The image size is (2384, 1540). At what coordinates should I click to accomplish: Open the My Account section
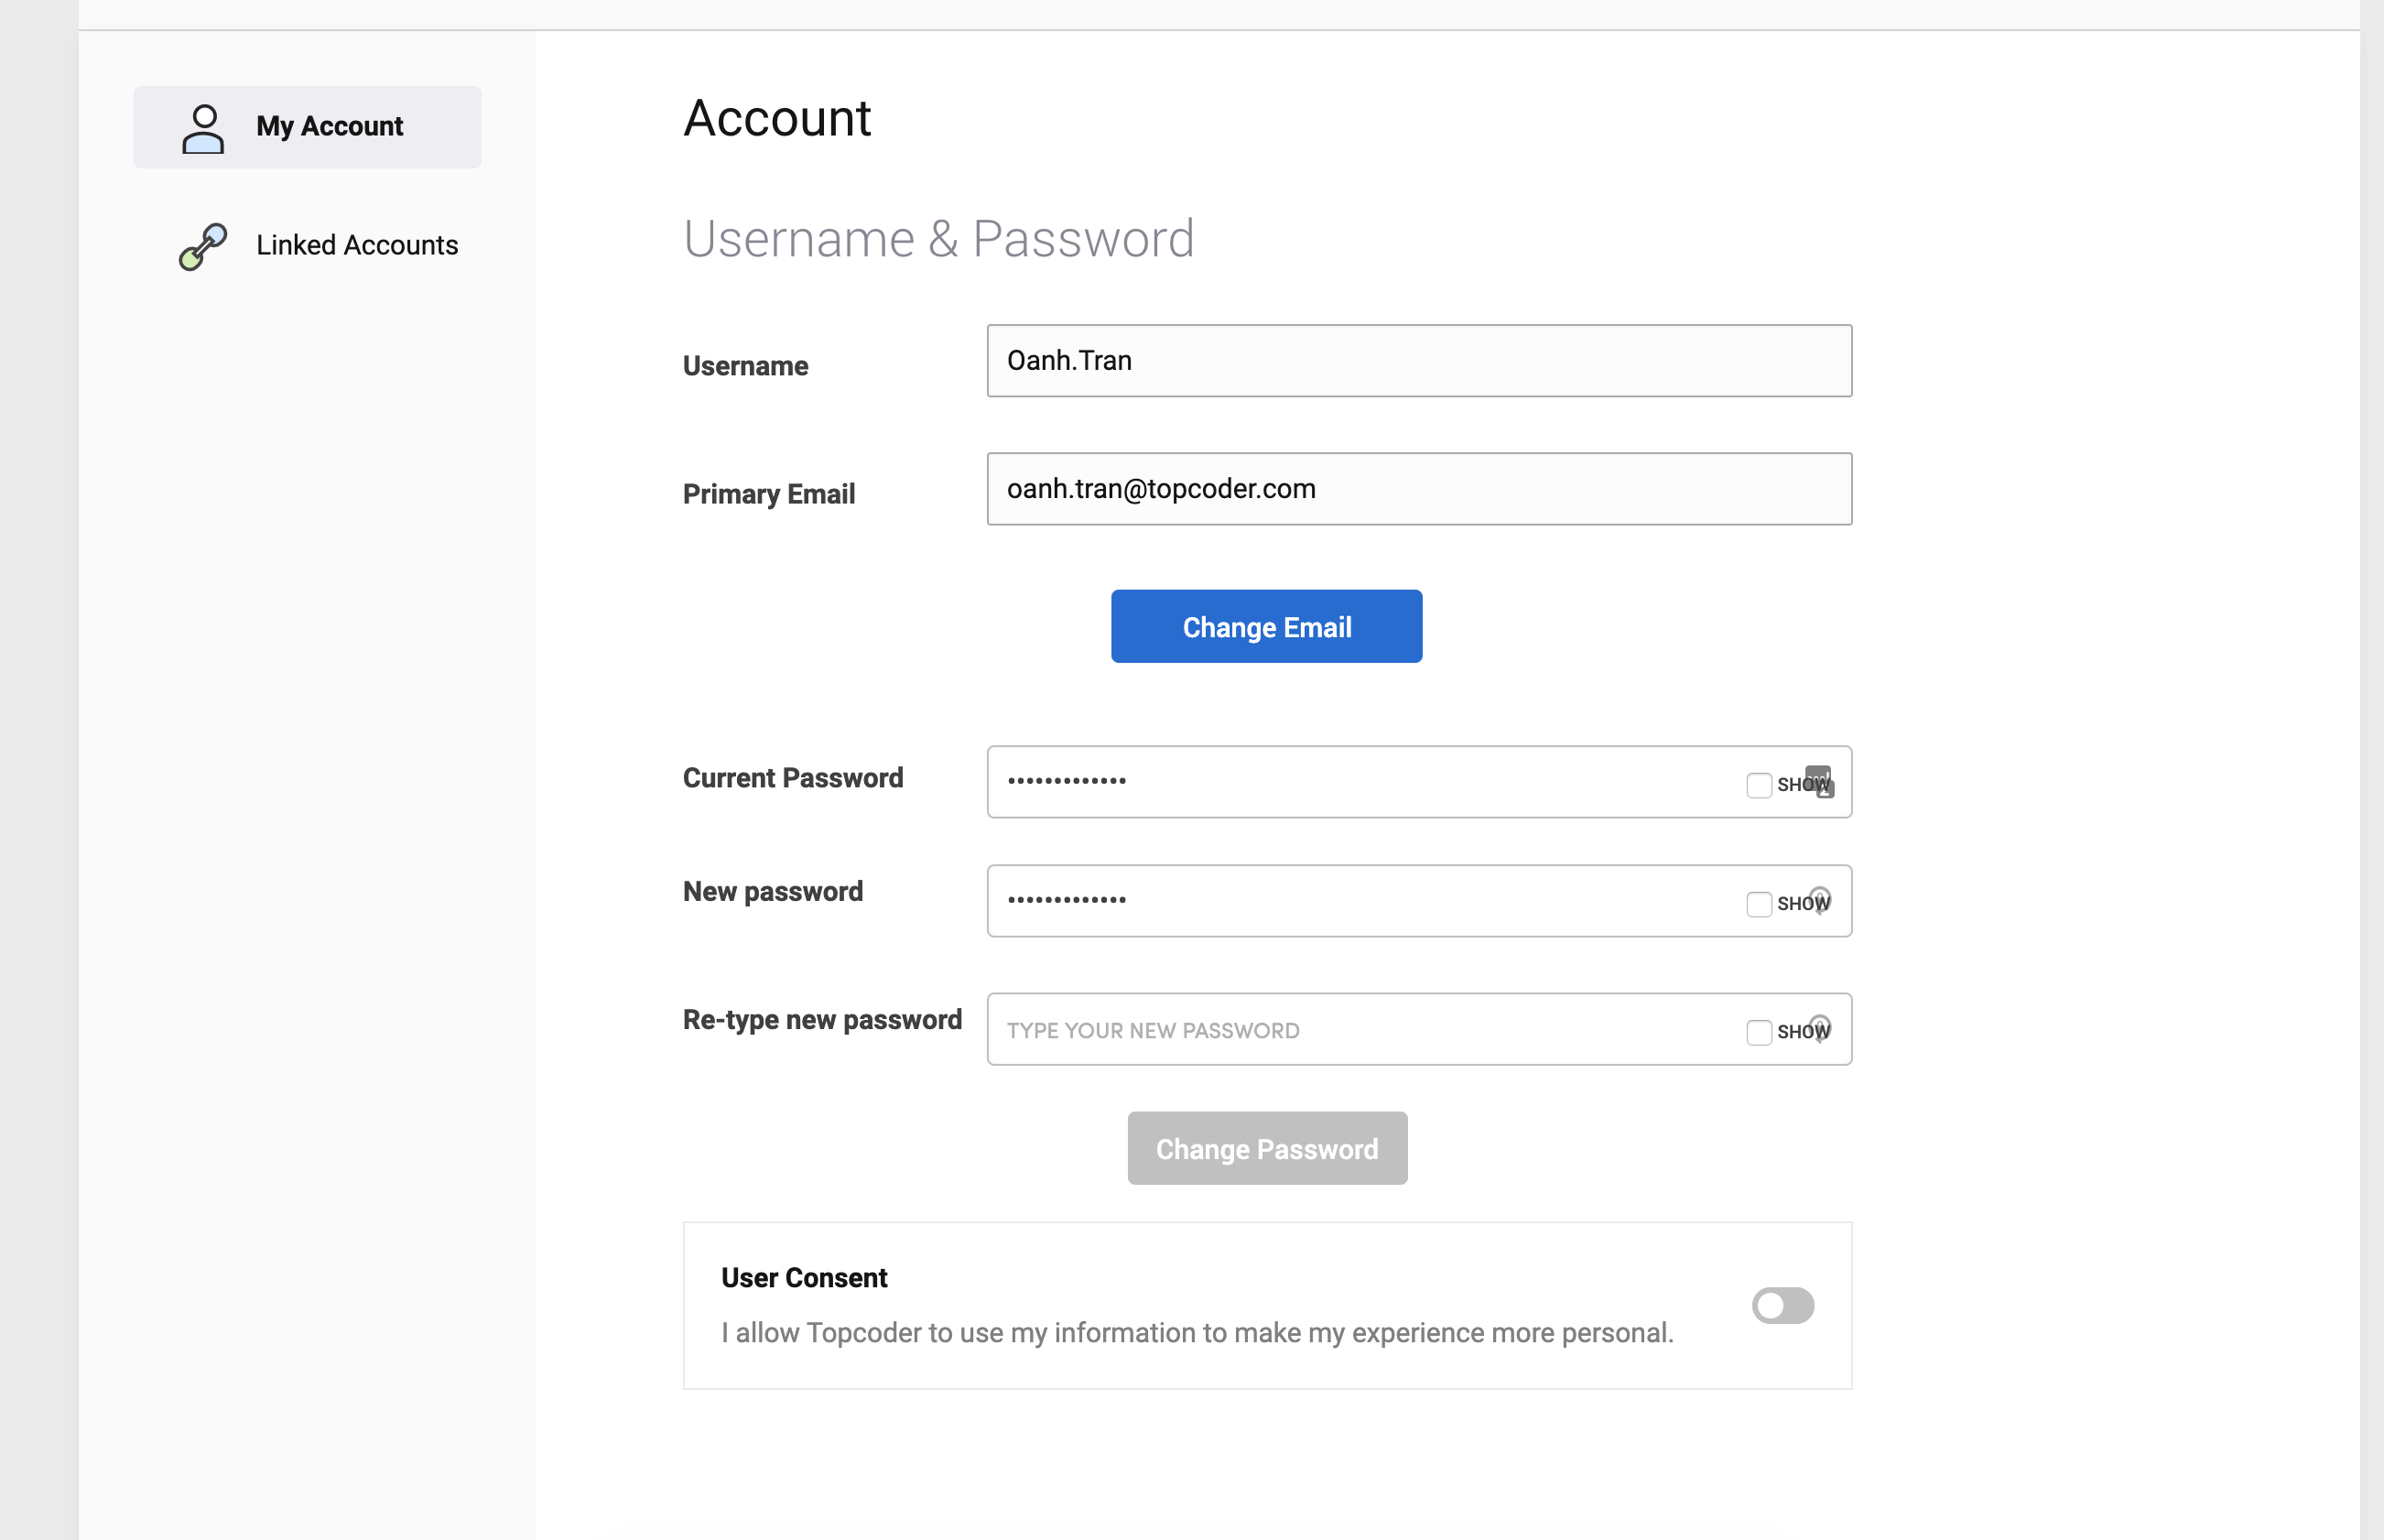307,127
